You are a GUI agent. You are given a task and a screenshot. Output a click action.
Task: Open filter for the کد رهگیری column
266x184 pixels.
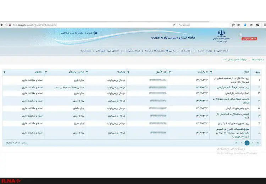128,72
